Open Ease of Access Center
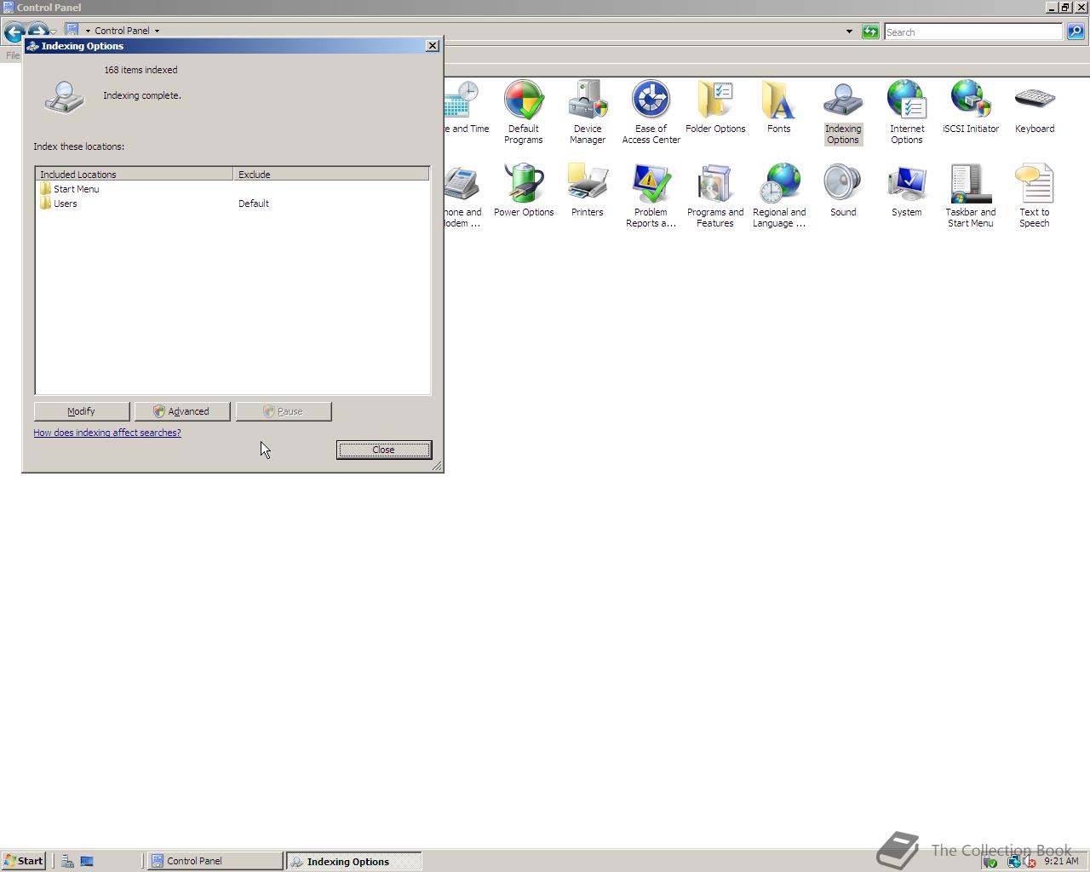The height and width of the screenshot is (872, 1090). 651,112
